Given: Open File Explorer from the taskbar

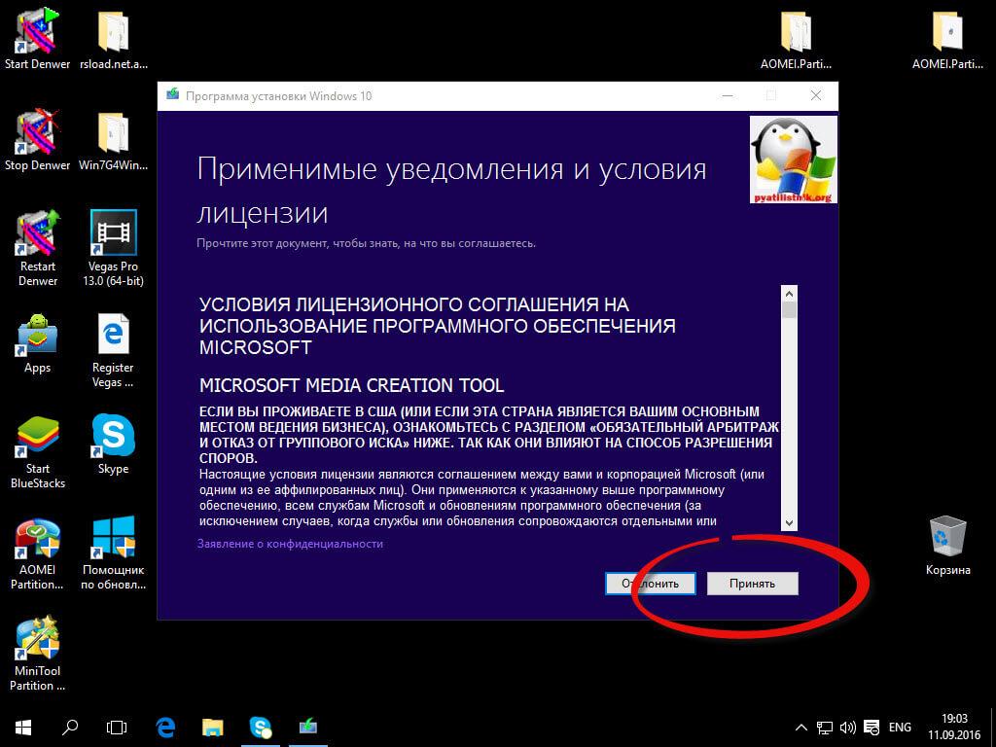Looking at the screenshot, I should tap(213, 728).
